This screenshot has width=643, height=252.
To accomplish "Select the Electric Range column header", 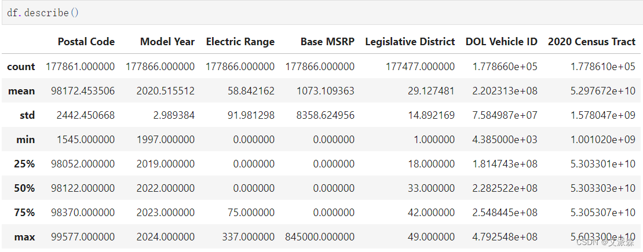I will point(240,42).
